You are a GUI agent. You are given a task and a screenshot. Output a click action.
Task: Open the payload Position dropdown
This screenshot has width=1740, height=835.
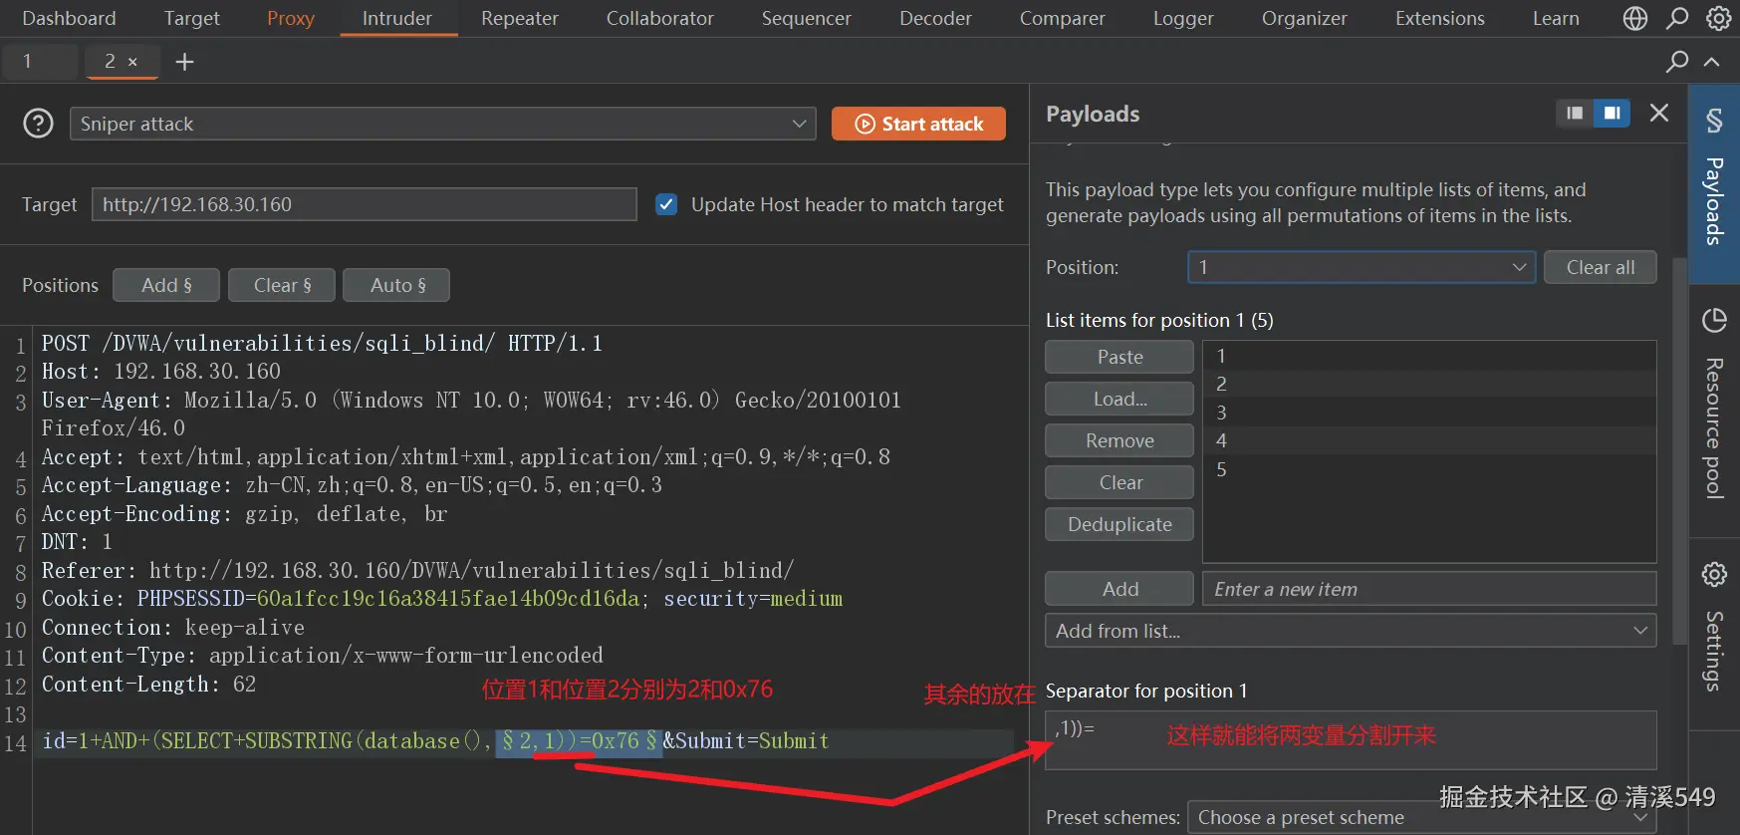pyautogui.click(x=1361, y=267)
